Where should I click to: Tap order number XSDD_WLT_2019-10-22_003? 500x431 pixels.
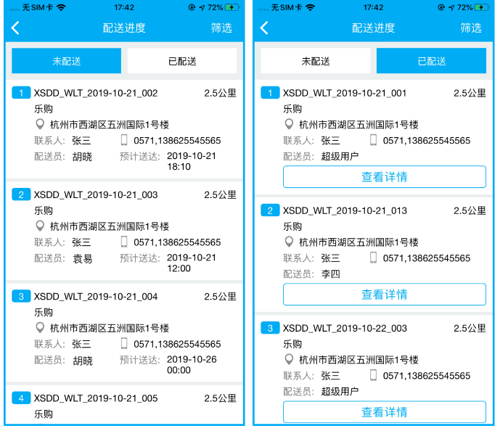coord(345,329)
